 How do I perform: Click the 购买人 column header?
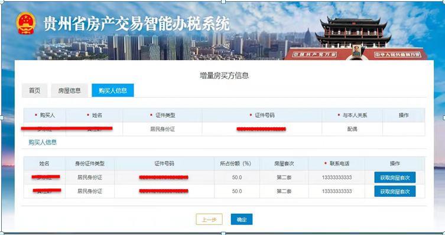click(45, 115)
